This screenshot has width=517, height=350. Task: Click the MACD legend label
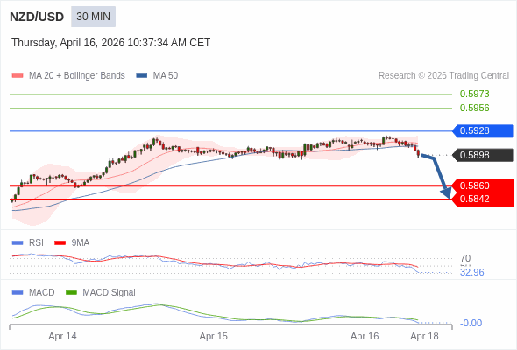(x=41, y=293)
